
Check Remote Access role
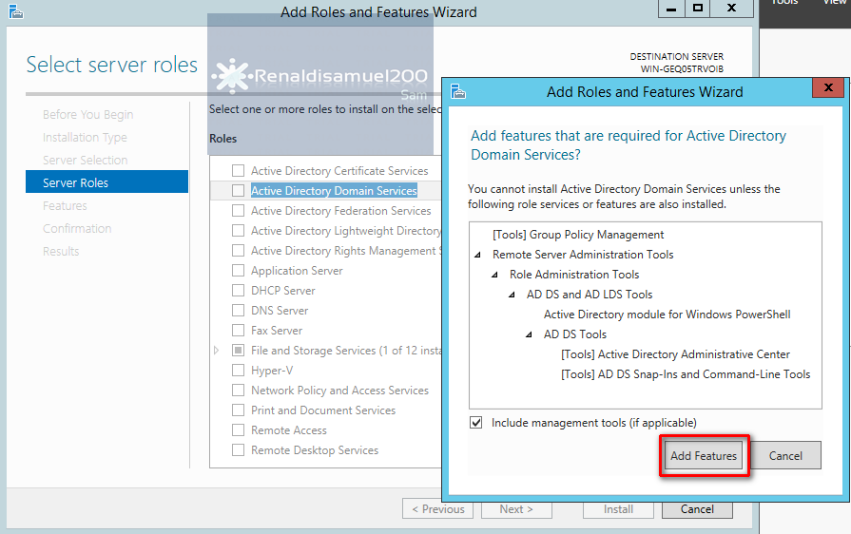238,429
